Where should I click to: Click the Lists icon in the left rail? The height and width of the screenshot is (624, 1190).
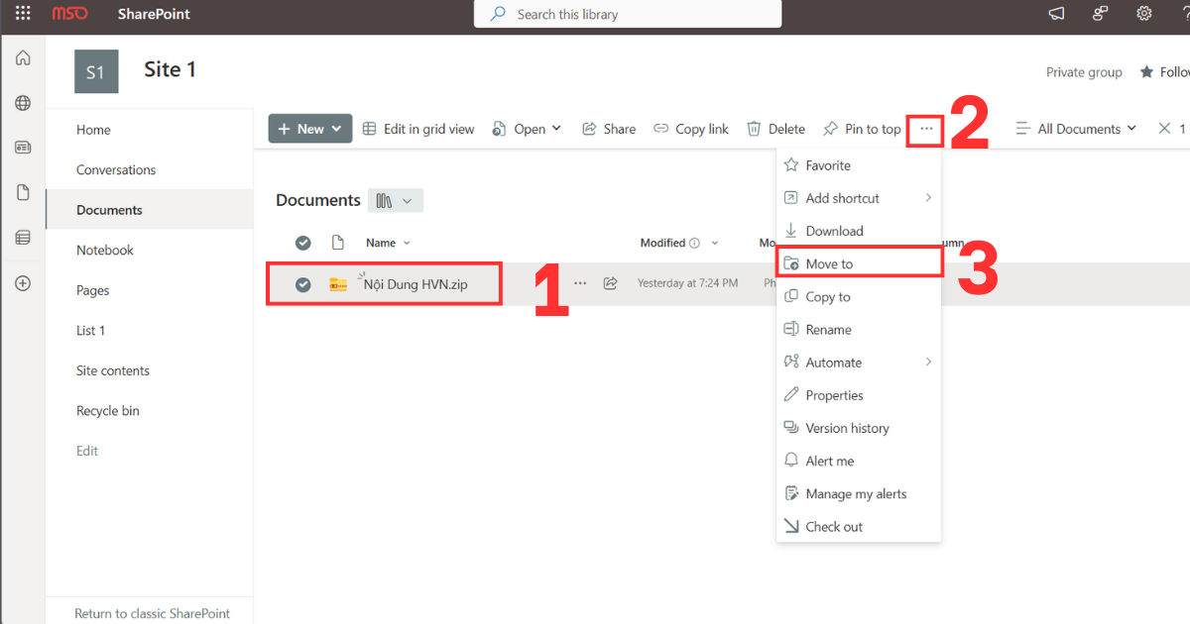[22, 237]
